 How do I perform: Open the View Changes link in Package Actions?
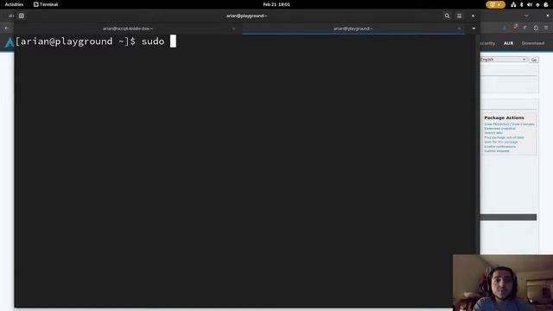[x=523, y=124]
